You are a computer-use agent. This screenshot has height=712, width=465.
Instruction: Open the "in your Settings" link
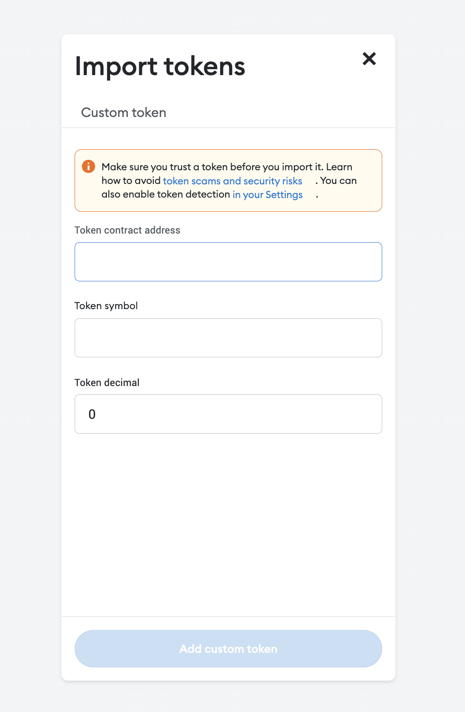[x=268, y=195]
